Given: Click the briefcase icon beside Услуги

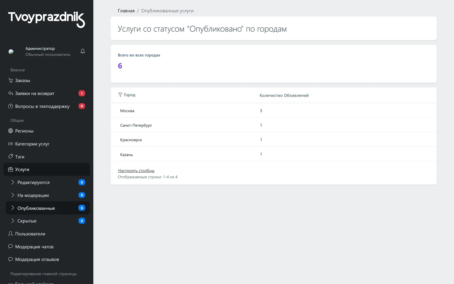Looking at the screenshot, I should tap(10, 169).
